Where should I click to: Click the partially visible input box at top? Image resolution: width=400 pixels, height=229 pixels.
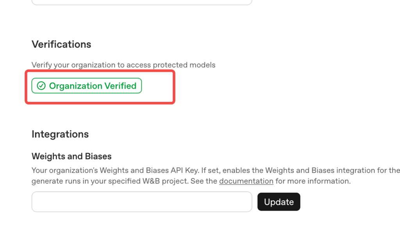(x=142, y=2)
